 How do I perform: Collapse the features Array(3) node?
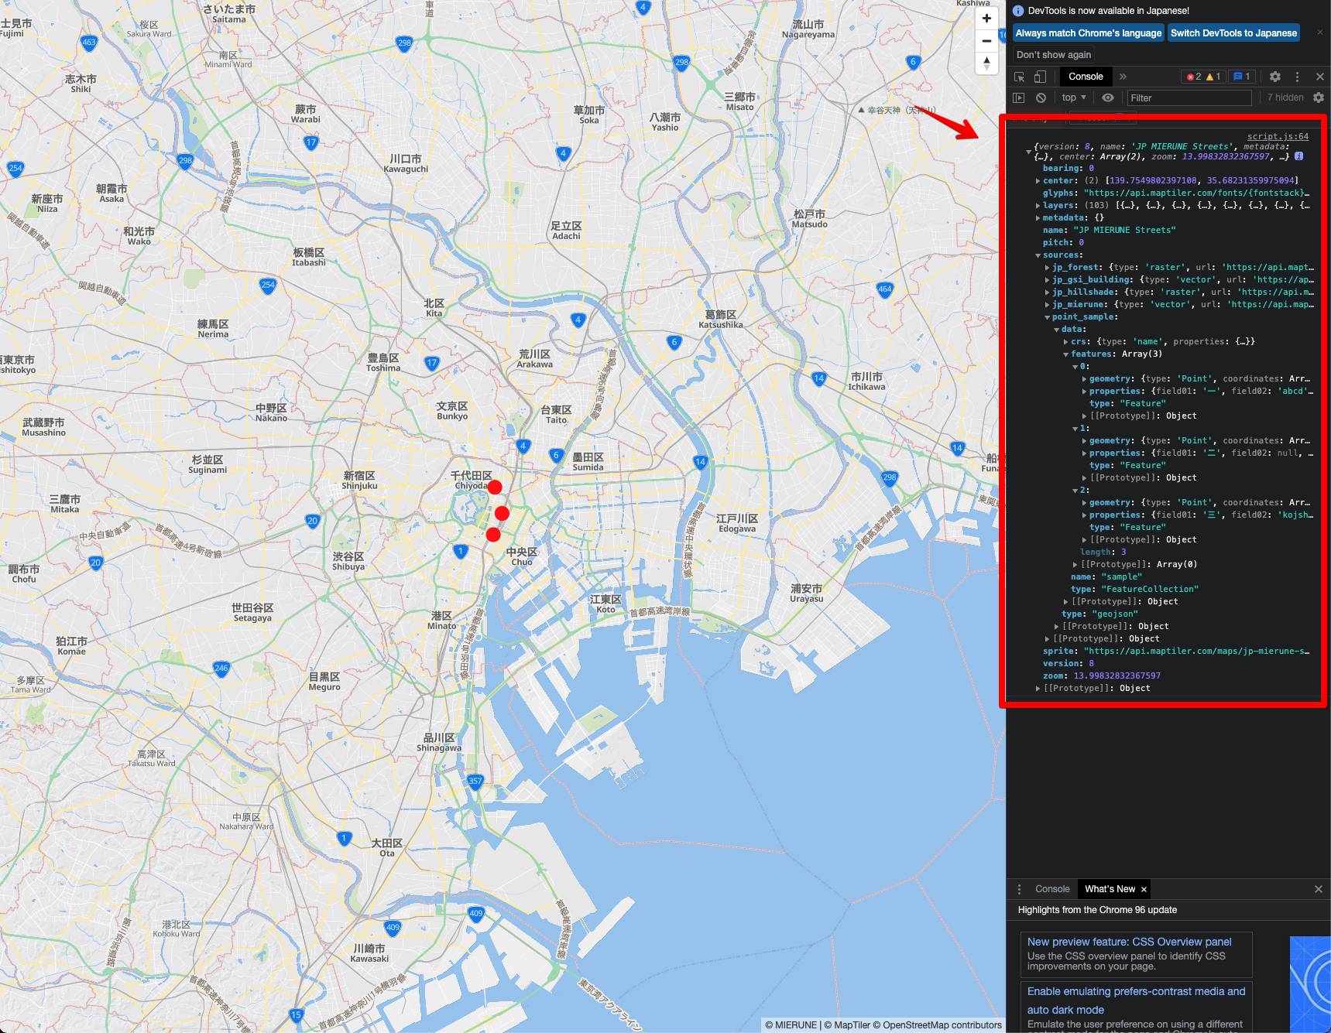[1065, 354]
